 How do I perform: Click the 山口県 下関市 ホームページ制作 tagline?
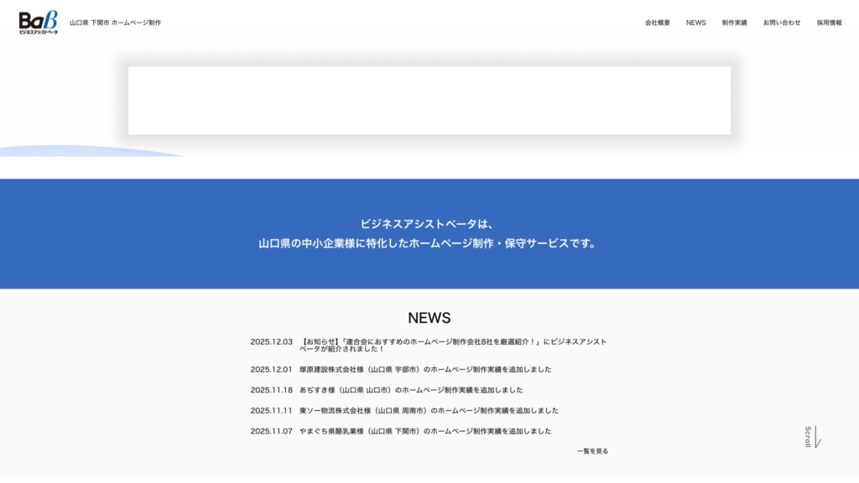coord(115,23)
